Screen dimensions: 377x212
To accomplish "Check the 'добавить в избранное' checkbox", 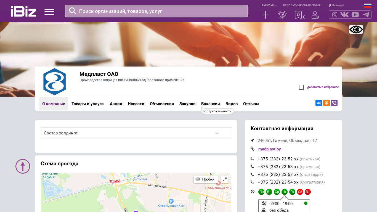I will click(301, 87).
